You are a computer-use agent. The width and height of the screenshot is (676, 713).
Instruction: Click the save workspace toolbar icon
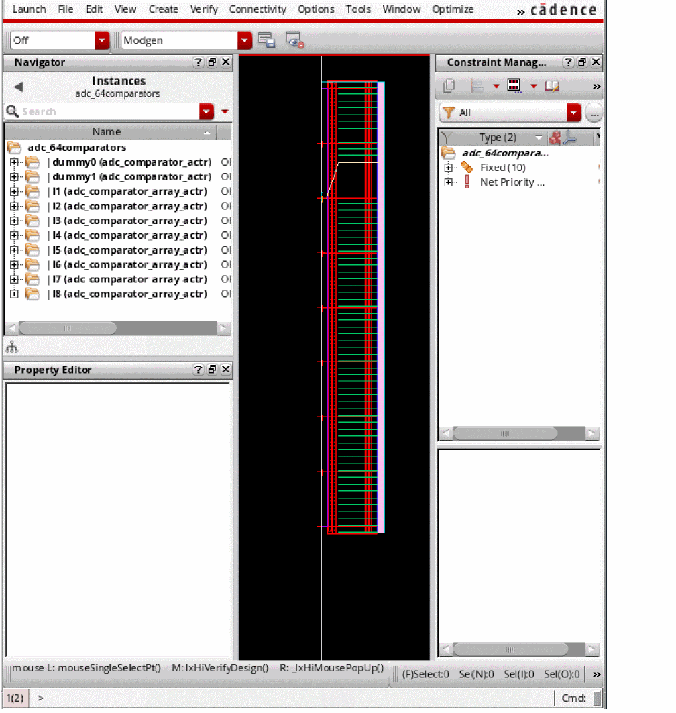click(x=266, y=40)
